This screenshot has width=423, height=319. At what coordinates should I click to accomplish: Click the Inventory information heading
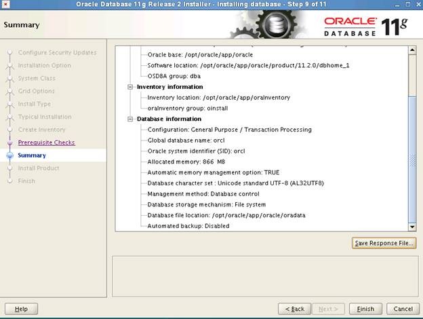point(169,87)
